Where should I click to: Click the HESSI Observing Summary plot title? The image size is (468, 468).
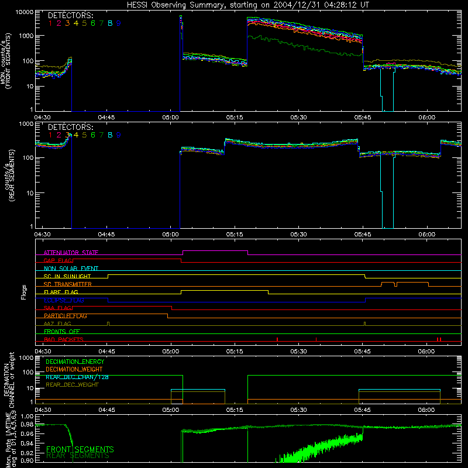point(247,5)
